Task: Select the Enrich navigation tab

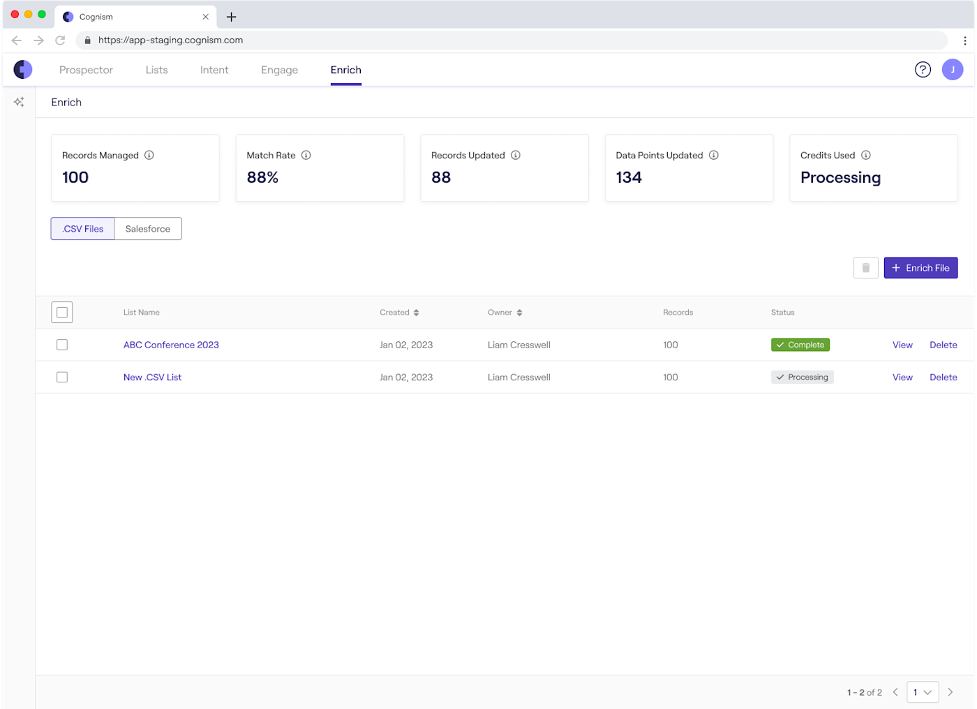Action: pyautogui.click(x=346, y=70)
